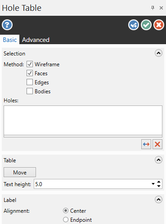Accept with the green OK checkmark icon
This screenshot has width=166, height=224.
[x=146, y=25]
